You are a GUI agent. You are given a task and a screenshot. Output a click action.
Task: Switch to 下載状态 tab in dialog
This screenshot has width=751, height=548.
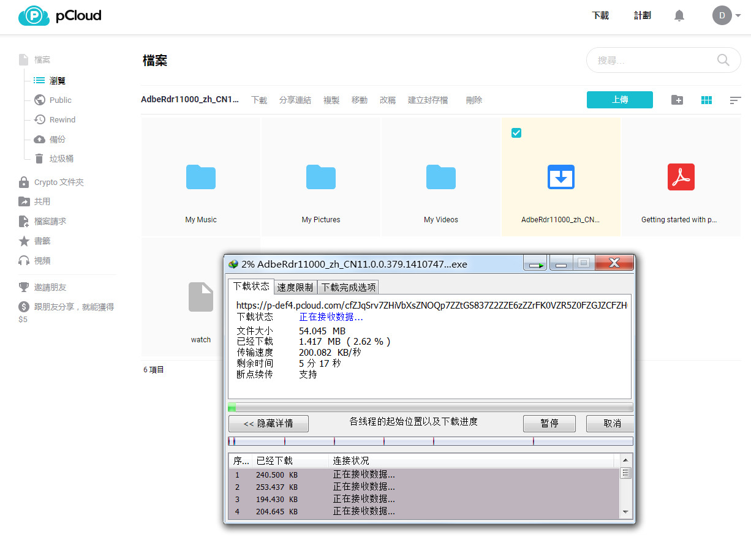(251, 286)
